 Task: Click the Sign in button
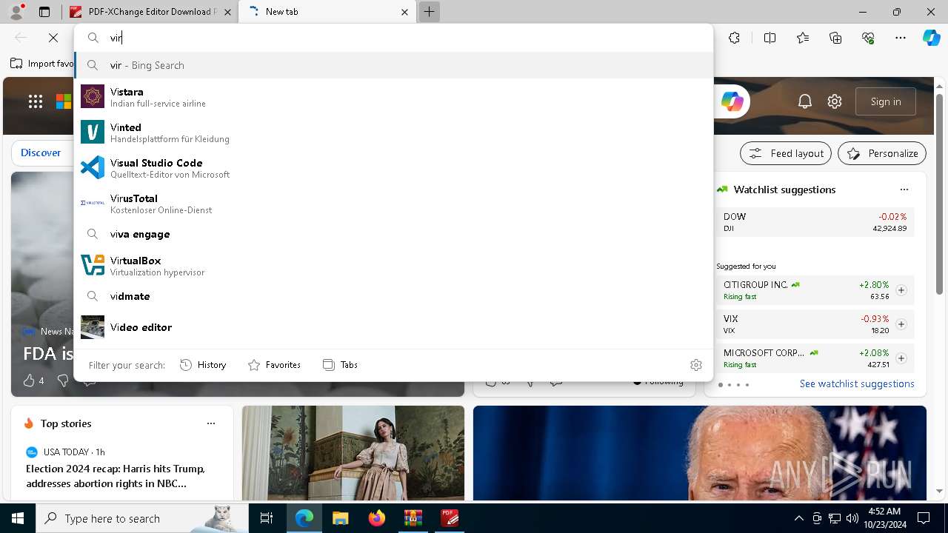(886, 101)
